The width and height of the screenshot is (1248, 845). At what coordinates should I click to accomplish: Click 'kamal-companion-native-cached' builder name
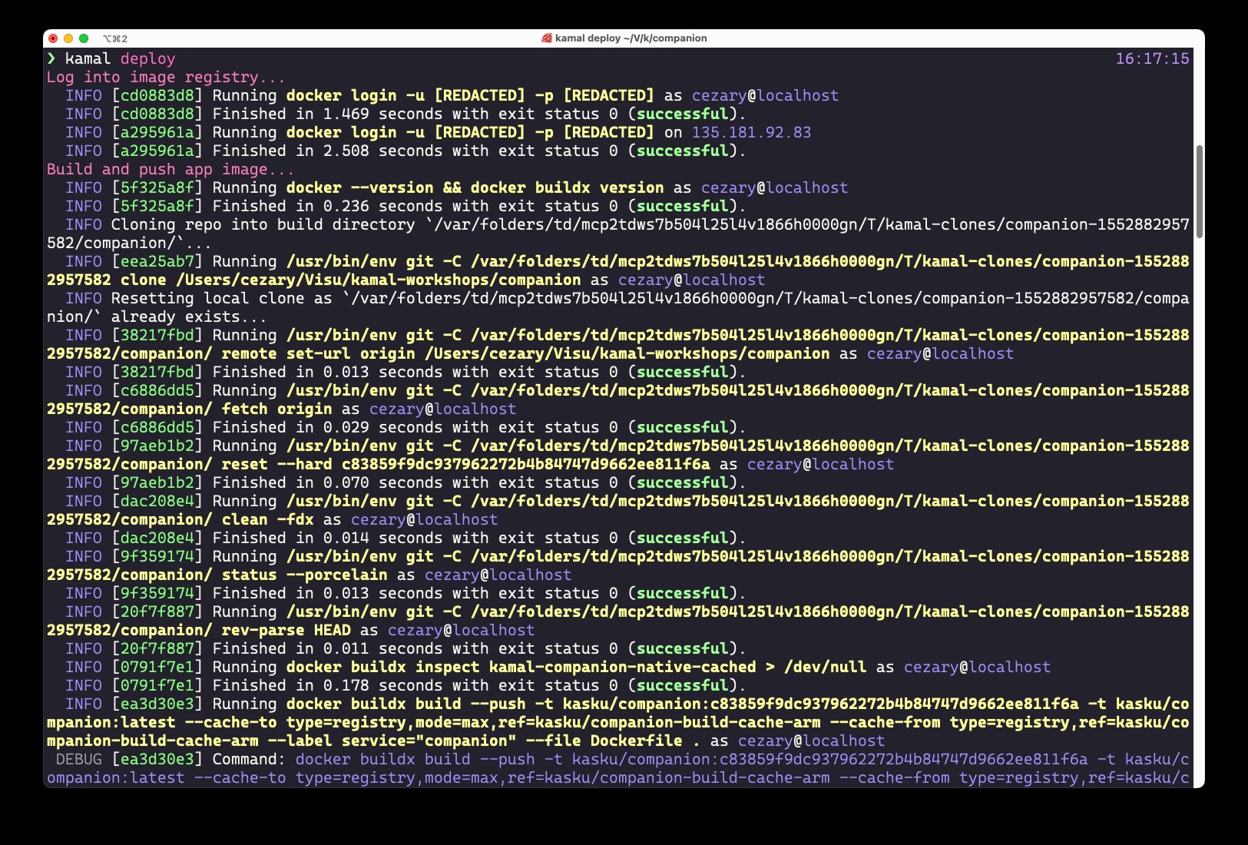[x=622, y=667]
